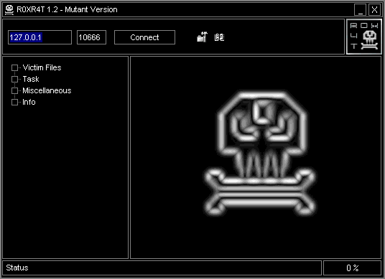Expand the Victim Files tree node
Viewport: 385px width, 279px height.
(15, 67)
